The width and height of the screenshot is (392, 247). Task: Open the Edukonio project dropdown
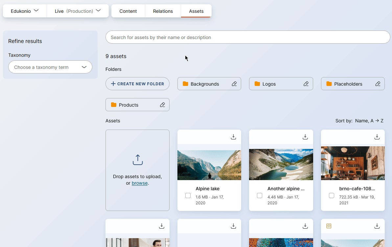(x=25, y=10)
